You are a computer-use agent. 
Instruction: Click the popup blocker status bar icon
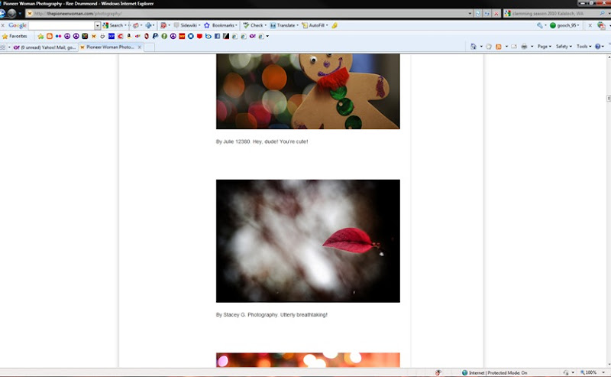[438, 372]
